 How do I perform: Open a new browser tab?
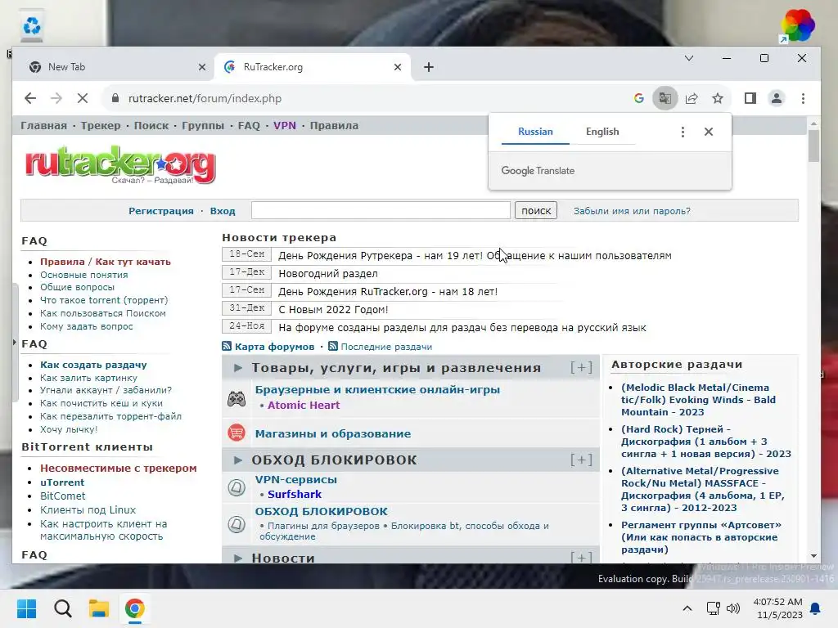point(429,67)
